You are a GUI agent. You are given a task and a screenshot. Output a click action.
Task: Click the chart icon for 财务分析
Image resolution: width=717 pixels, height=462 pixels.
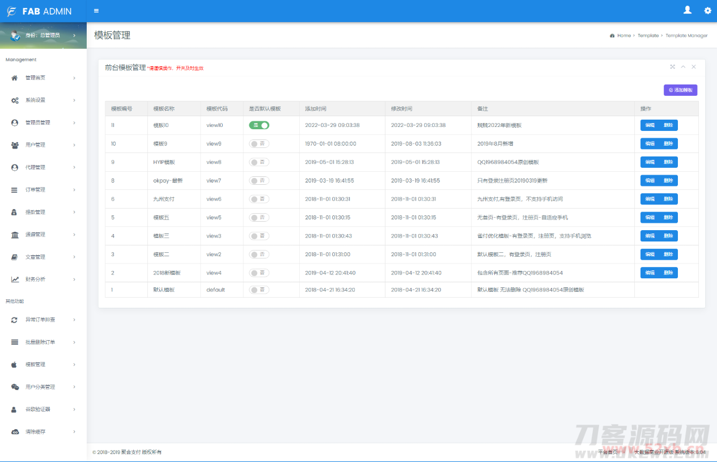click(x=15, y=279)
